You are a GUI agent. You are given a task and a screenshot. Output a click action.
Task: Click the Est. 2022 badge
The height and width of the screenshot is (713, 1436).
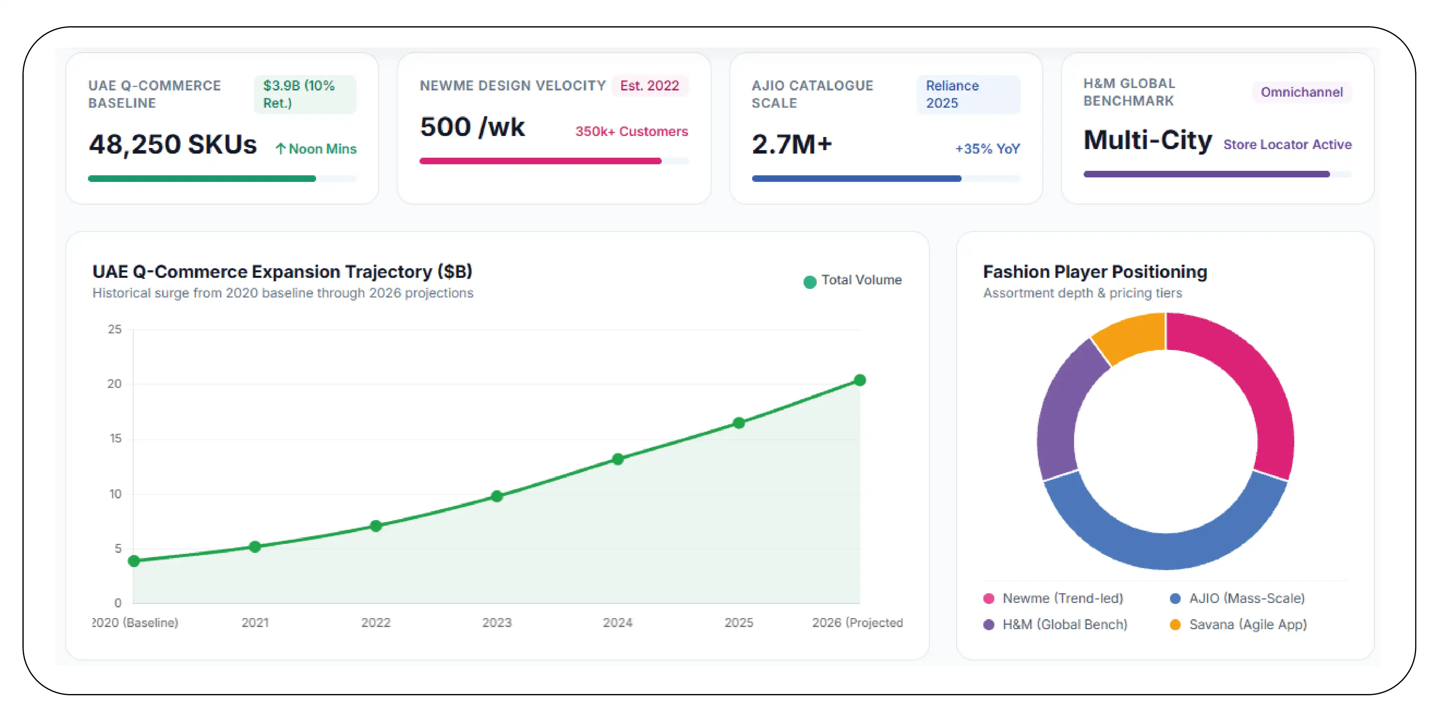point(650,85)
